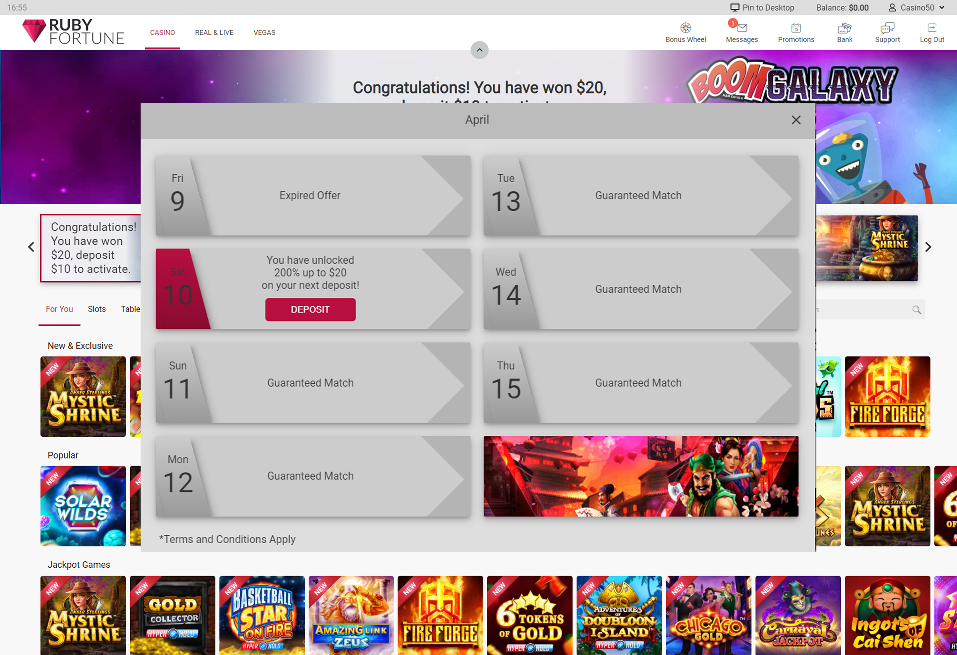Click the Log Out icon

tap(932, 28)
